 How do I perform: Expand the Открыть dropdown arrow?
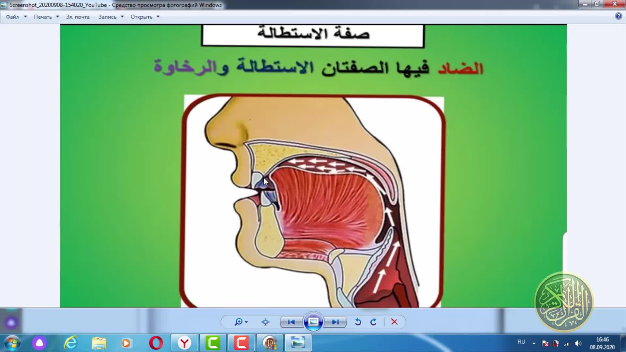coord(158,17)
